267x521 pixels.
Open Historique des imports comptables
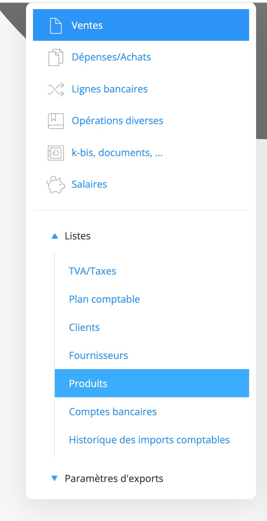149,440
